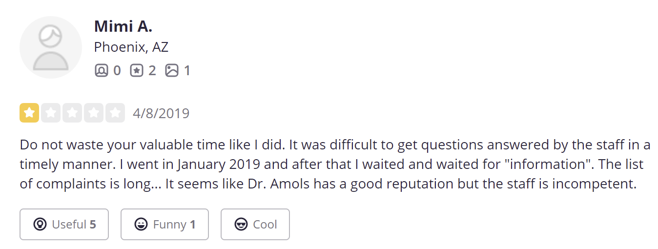Click Mimi A.'s default profile avatar

pyautogui.click(x=51, y=47)
